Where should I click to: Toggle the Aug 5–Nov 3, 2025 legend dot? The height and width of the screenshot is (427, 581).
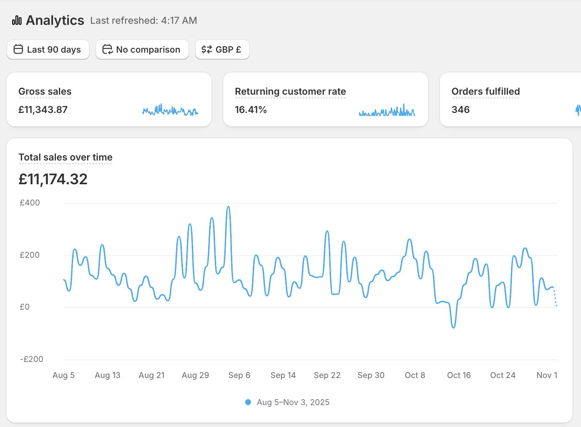[x=248, y=402]
